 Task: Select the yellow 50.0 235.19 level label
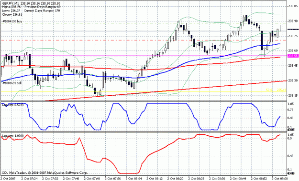pyautogui.click(x=276, y=90)
